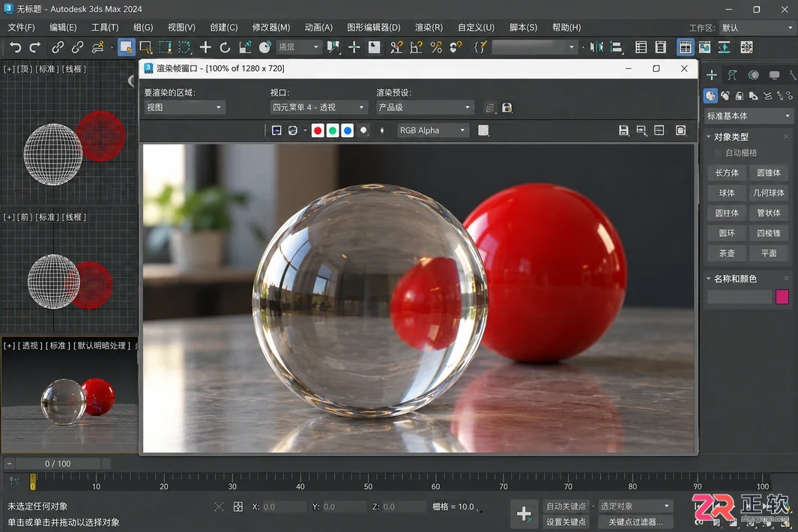Screen dimensions: 798x532
Task: Toggle the red channel button
Action: [318, 131]
